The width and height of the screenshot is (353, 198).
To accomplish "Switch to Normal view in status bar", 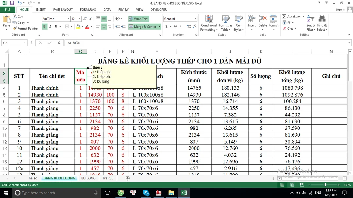I will 282,185.
